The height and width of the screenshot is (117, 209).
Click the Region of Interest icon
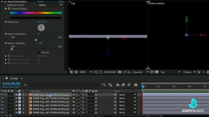pos(152,72)
